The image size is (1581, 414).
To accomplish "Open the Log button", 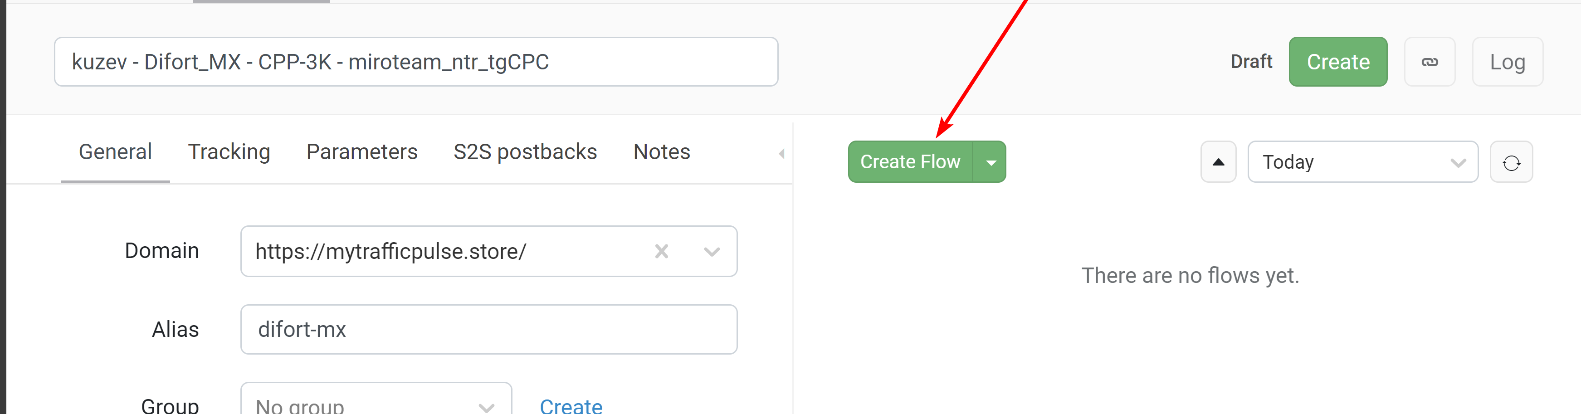I will pos(1508,62).
